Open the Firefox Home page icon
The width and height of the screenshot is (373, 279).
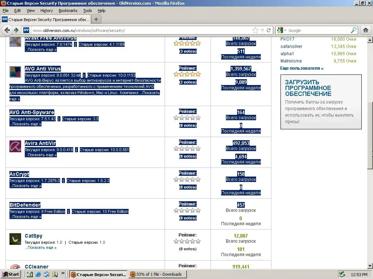coord(366,30)
